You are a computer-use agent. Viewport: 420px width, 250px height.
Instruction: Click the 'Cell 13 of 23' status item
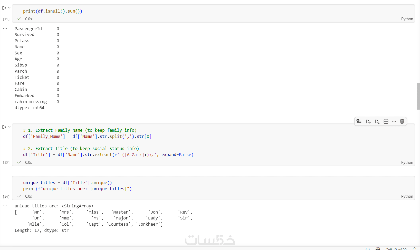click(x=396, y=249)
